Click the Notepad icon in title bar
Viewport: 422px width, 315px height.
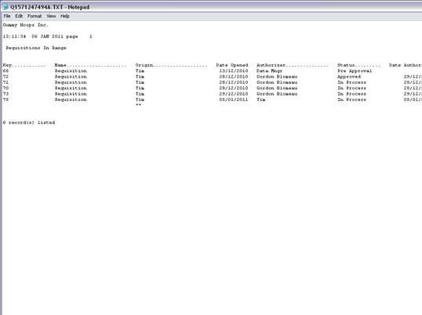tap(5, 7)
